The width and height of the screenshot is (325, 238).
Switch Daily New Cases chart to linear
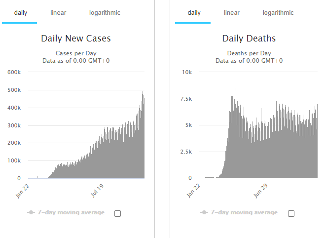58,13
